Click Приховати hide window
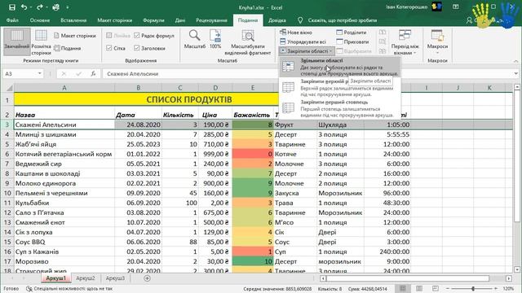Viewport: 522px width, 293px height. tap(352, 42)
